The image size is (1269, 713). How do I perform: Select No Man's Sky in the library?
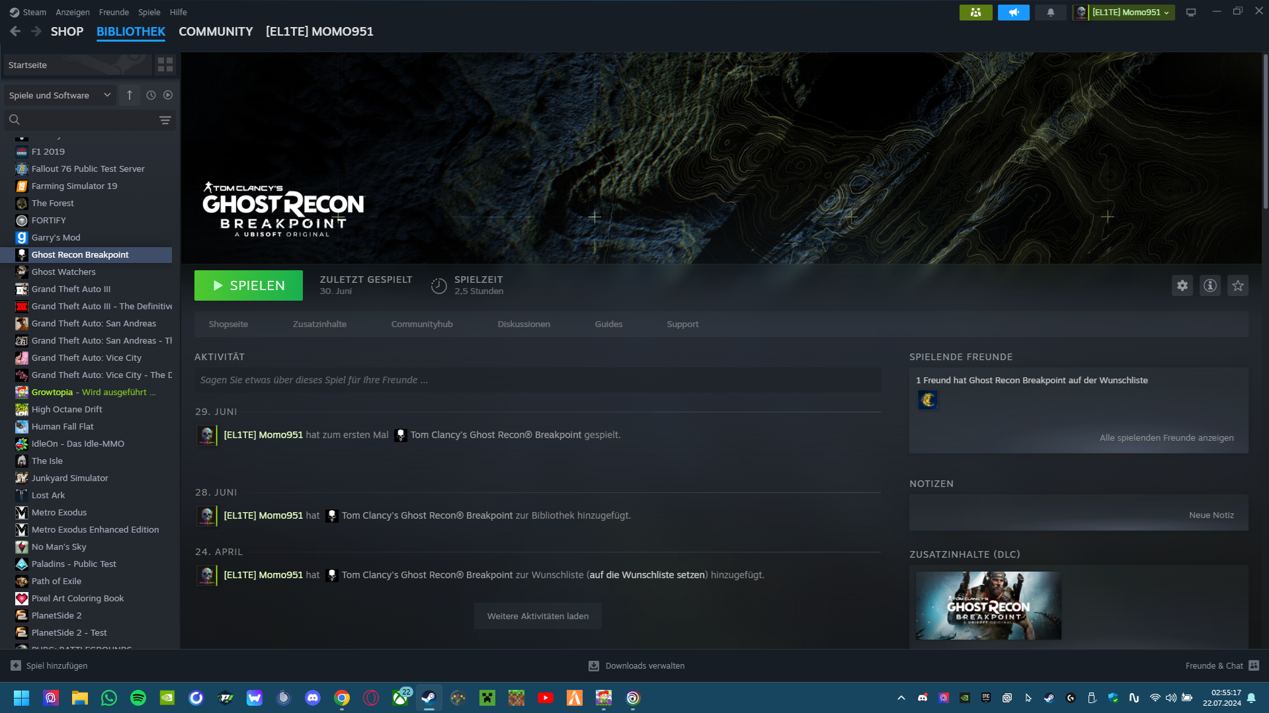(87, 546)
